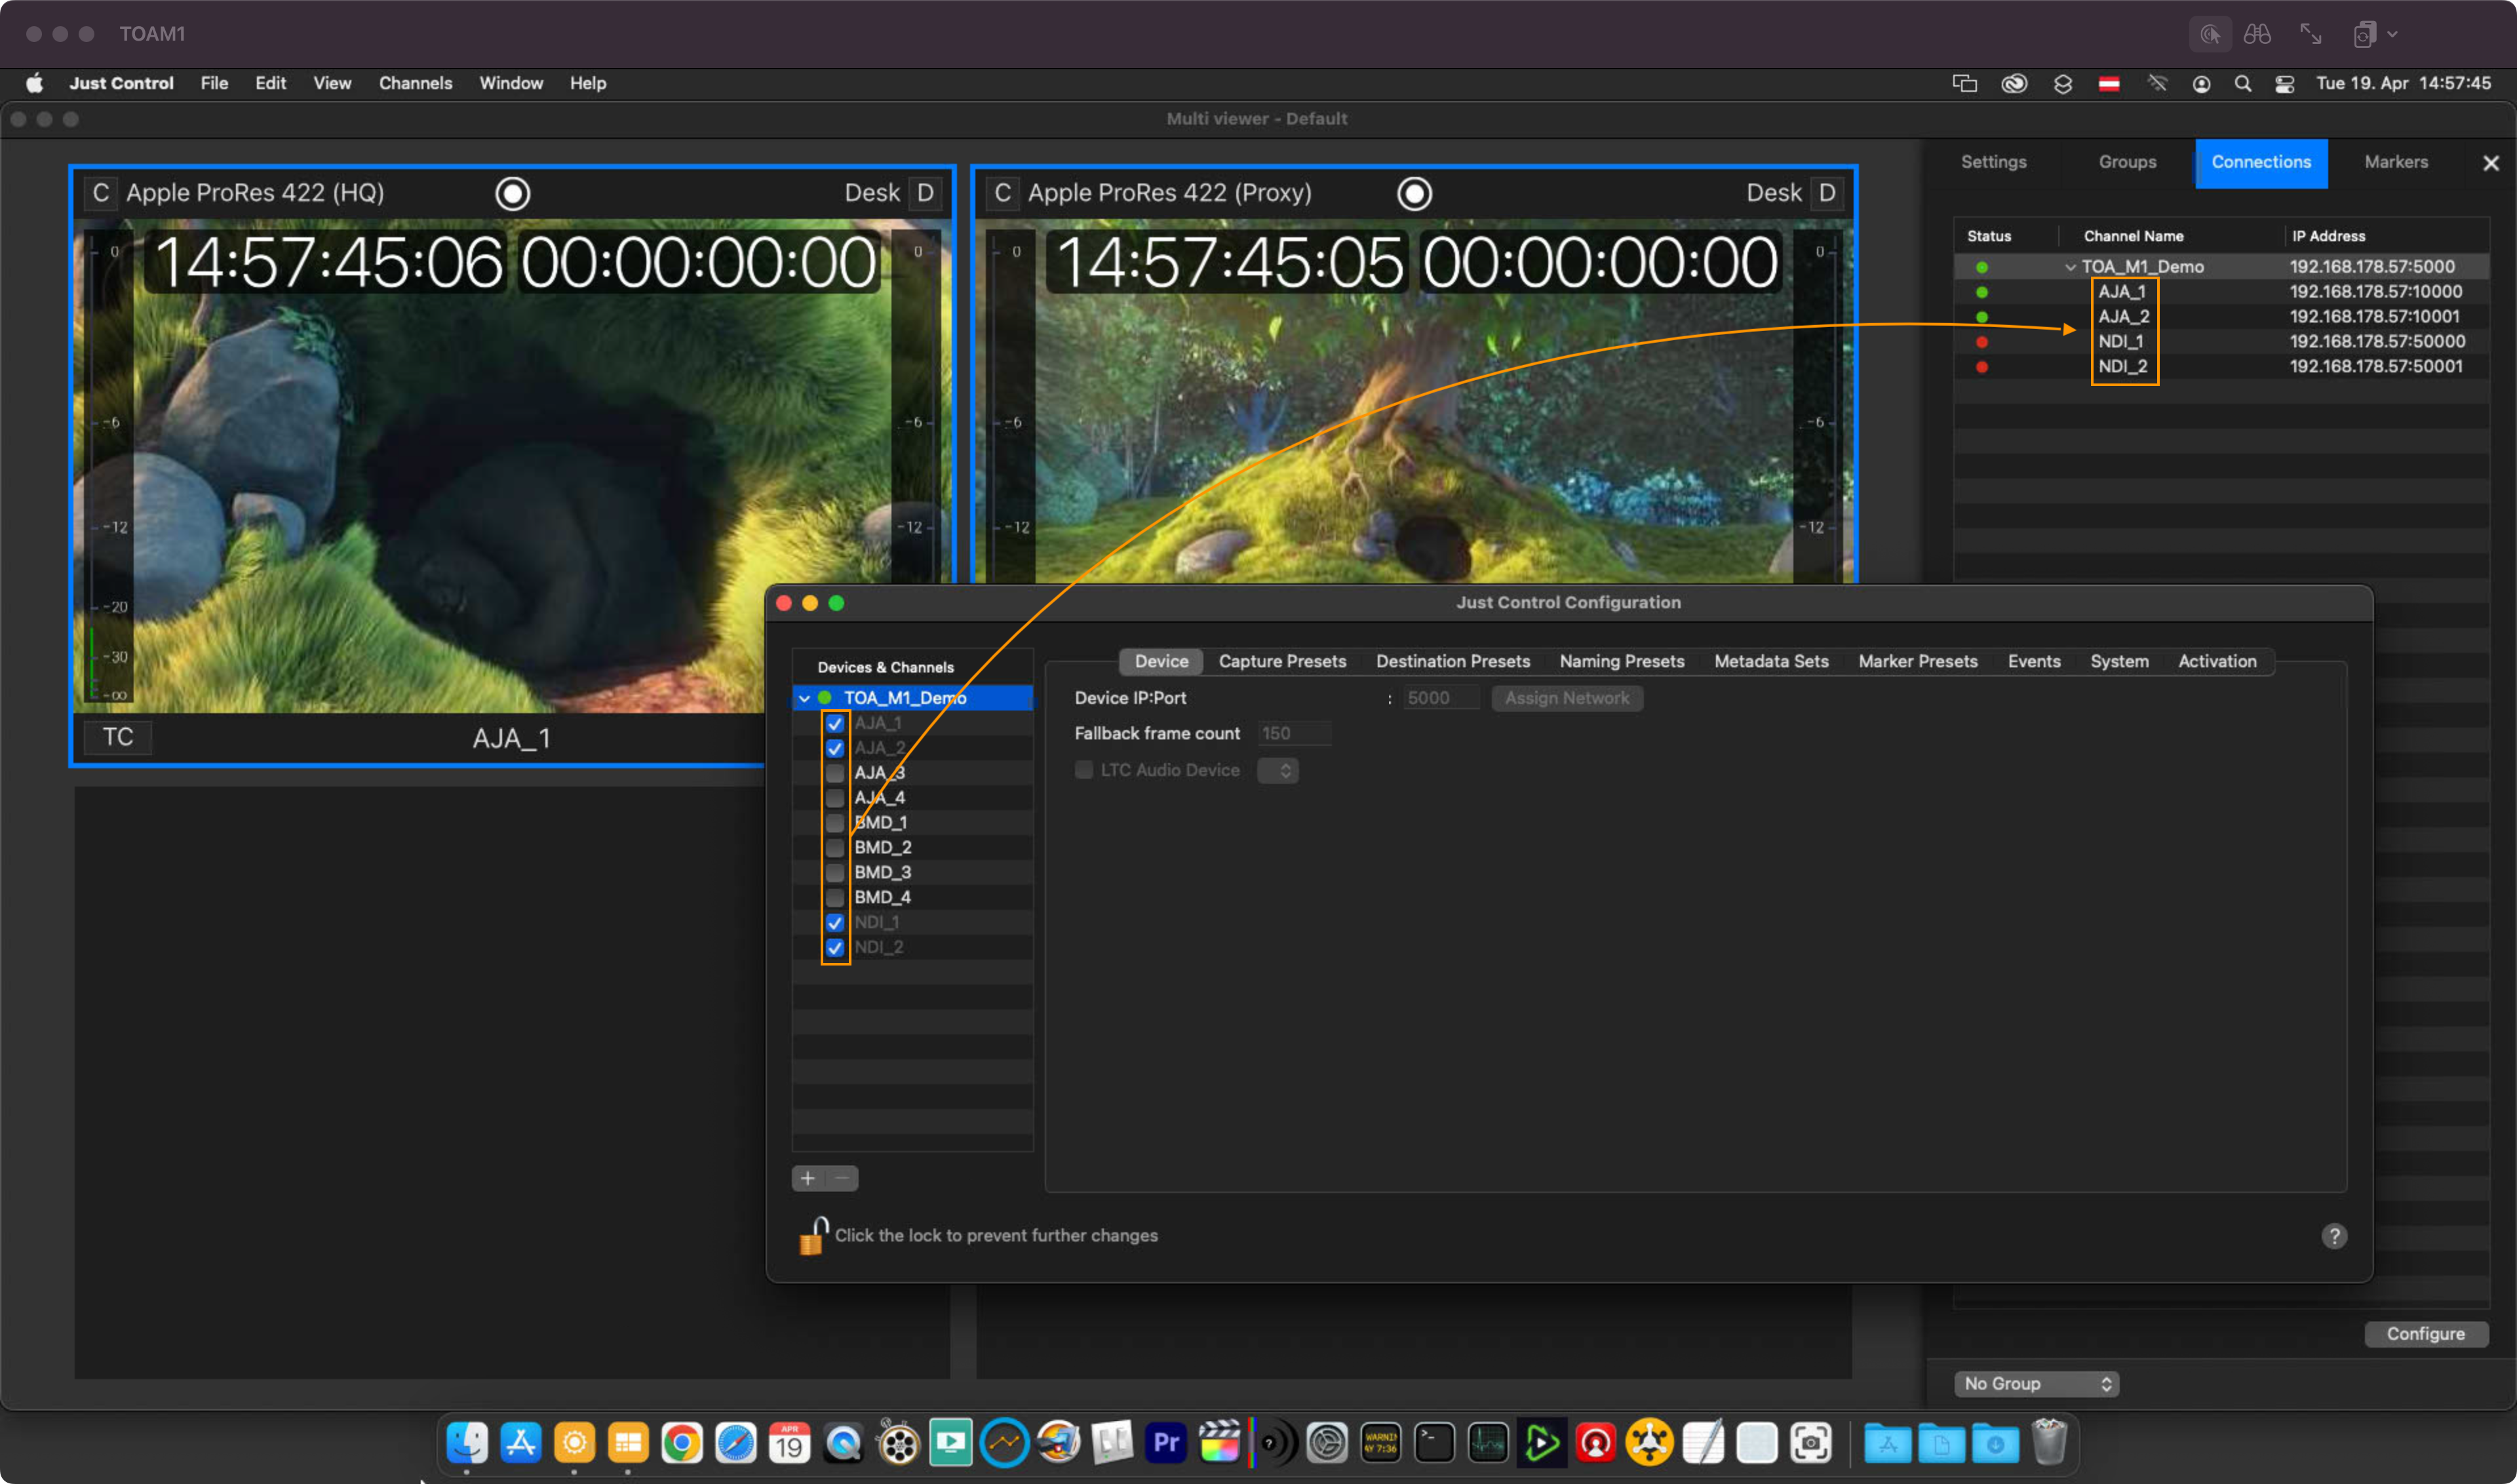Switch to the Destination Presets tab
Viewport: 2517px width, 1484px height.
tap(1452, 661)
